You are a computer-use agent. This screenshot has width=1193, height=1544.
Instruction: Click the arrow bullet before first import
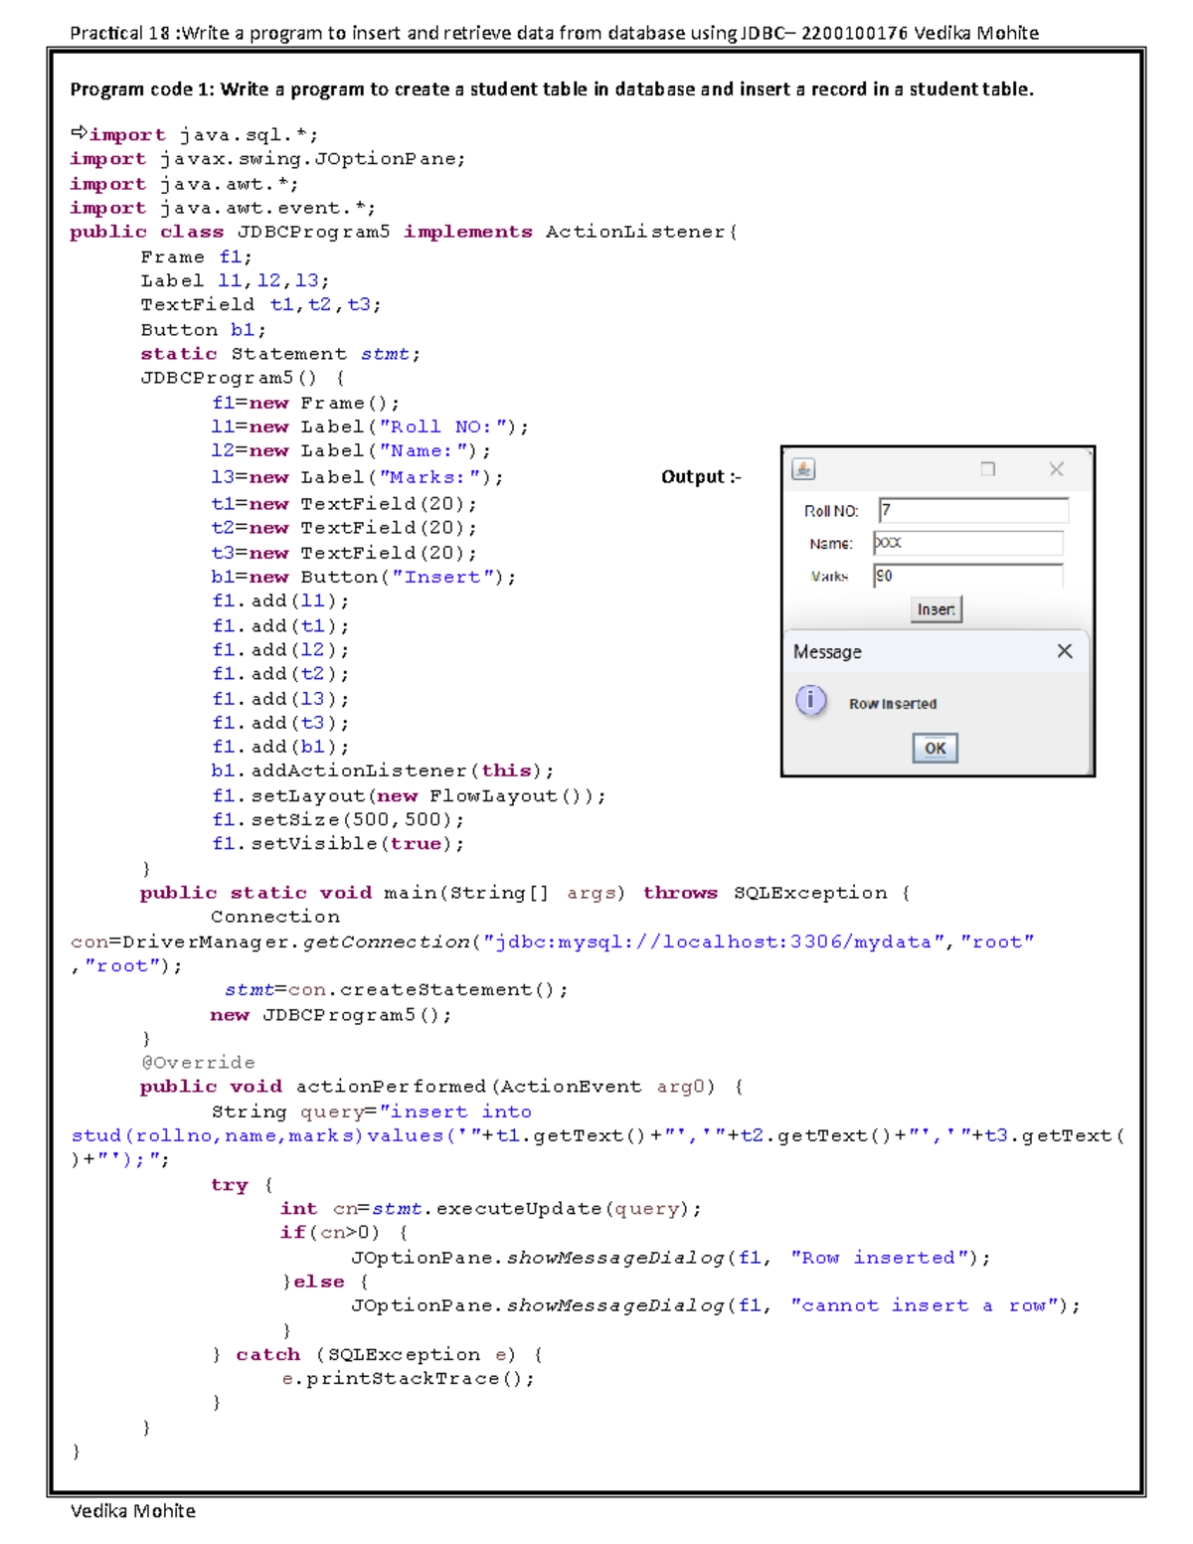tap(79, 133)
